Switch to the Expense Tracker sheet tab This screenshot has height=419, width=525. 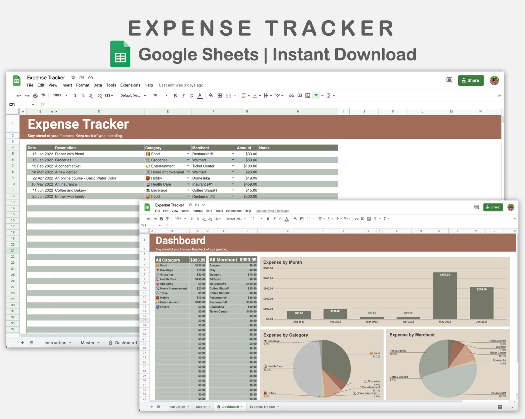[x=262, y=407]
